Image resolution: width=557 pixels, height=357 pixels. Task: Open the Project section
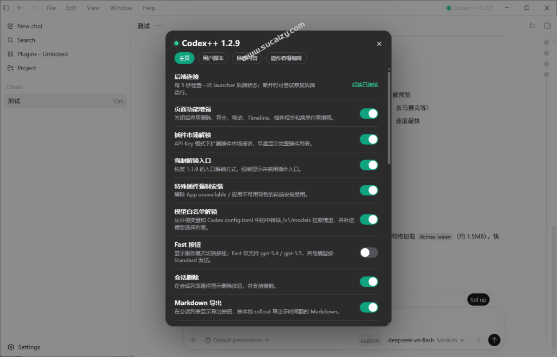(x=26, y=68)
